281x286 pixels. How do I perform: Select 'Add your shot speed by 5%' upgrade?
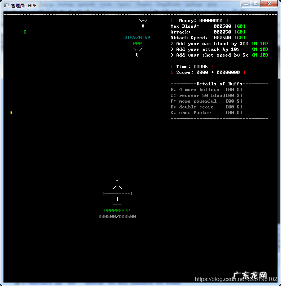tap(210, 55)
